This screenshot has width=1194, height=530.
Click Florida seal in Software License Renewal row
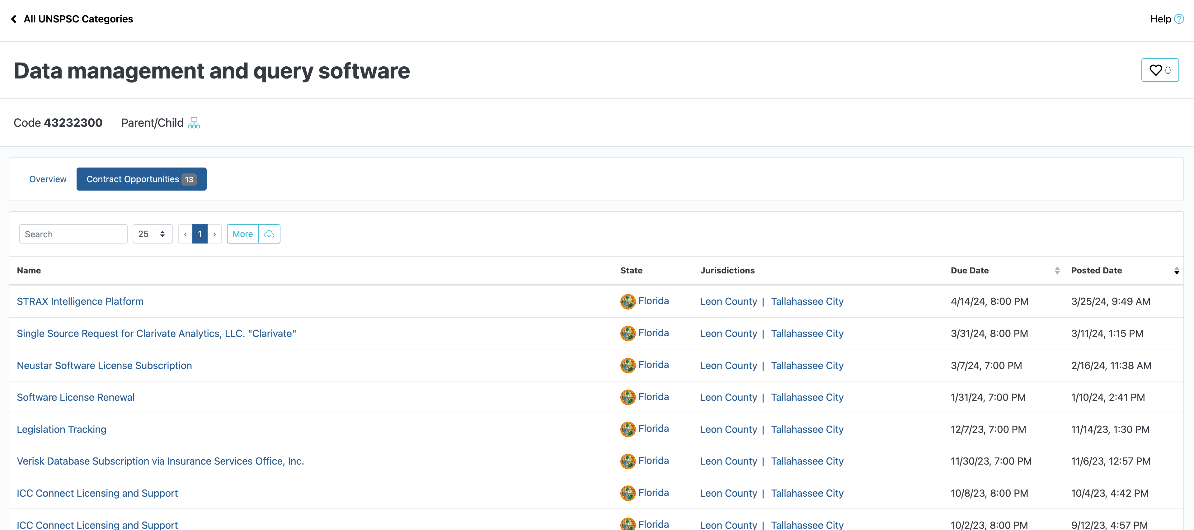point(628,397)
